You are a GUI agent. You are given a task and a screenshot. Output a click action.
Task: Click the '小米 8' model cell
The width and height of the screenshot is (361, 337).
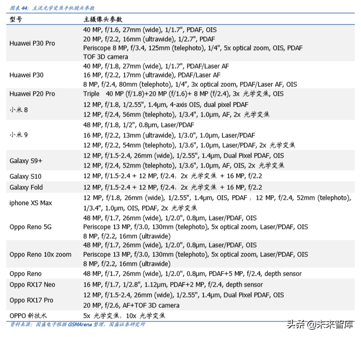[x=19, y=110]
